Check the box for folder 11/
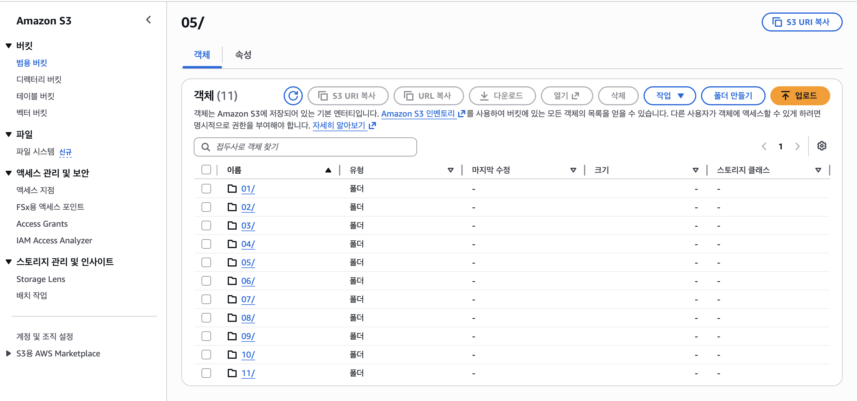This screenshot has width=857, height=401. click(206, 373)
